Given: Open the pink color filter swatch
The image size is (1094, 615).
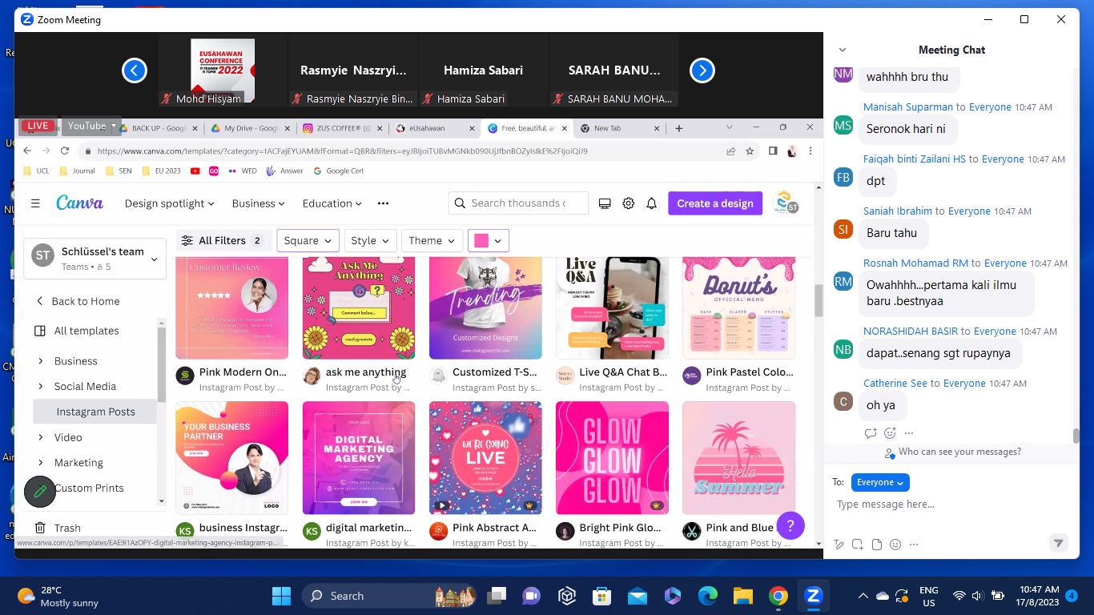Looking at the screenshot, I should click(x=488, y=240).
